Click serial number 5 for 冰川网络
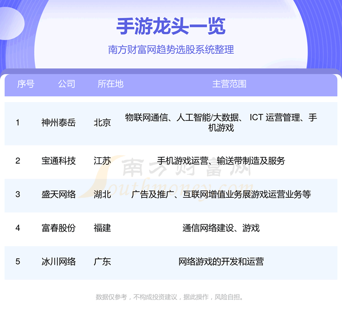The width and height of the screenshot is (342, 310). click(x=18, y=262)
